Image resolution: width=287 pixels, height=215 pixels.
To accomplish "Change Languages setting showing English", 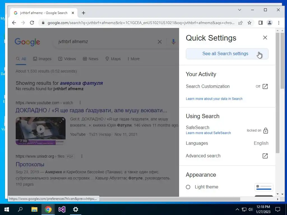I will point(227,143).
